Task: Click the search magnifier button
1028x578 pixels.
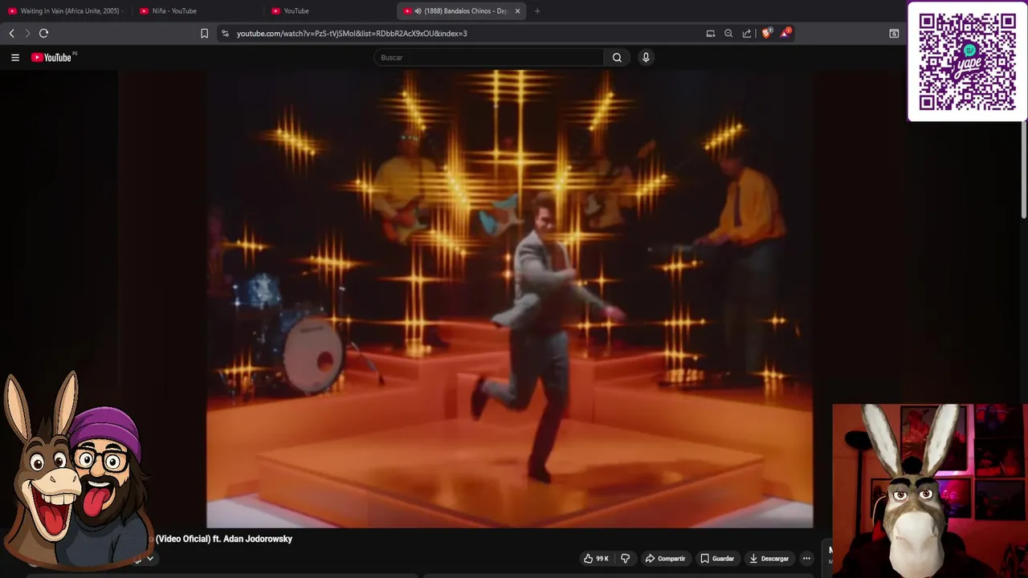Action: point(617,57)
